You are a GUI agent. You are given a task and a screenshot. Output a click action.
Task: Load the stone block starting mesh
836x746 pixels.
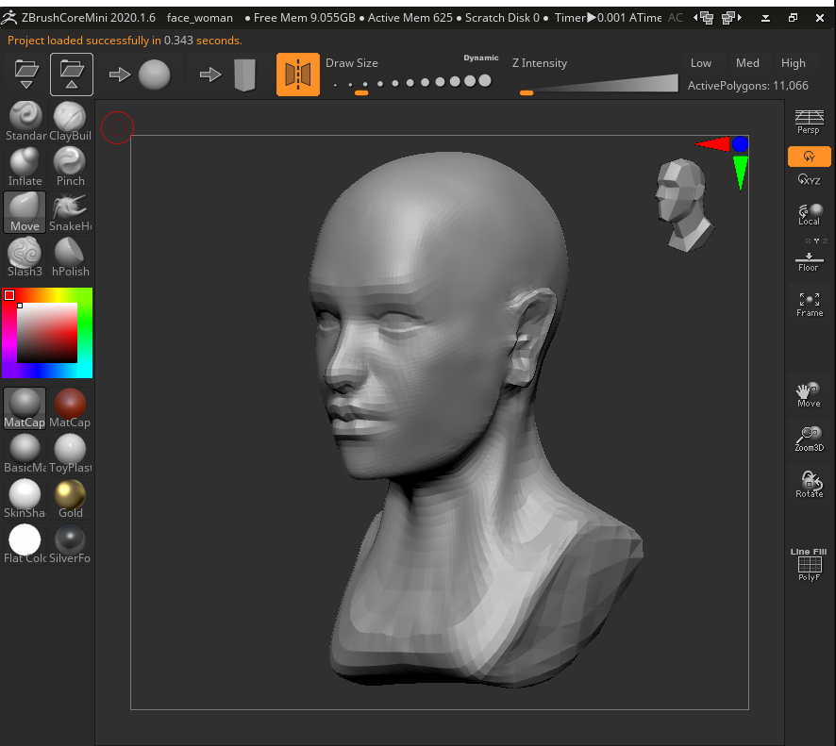point(230,75)
